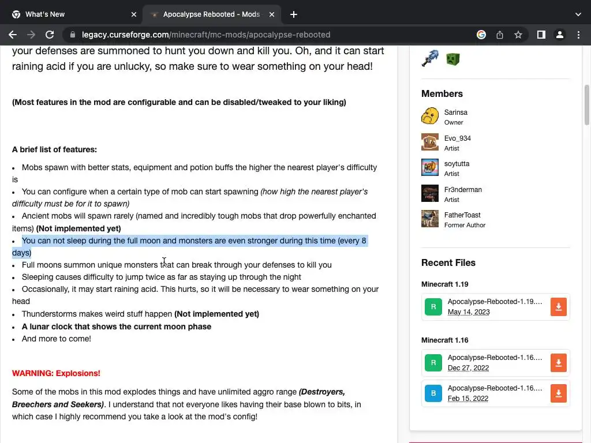Open soytutta's avatar
Image resolution: width=591 pixels, height=443 pixels.
click(x=430, y=167)
